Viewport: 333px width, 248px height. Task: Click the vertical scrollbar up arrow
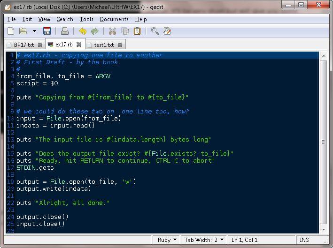(x=324, y=56)
